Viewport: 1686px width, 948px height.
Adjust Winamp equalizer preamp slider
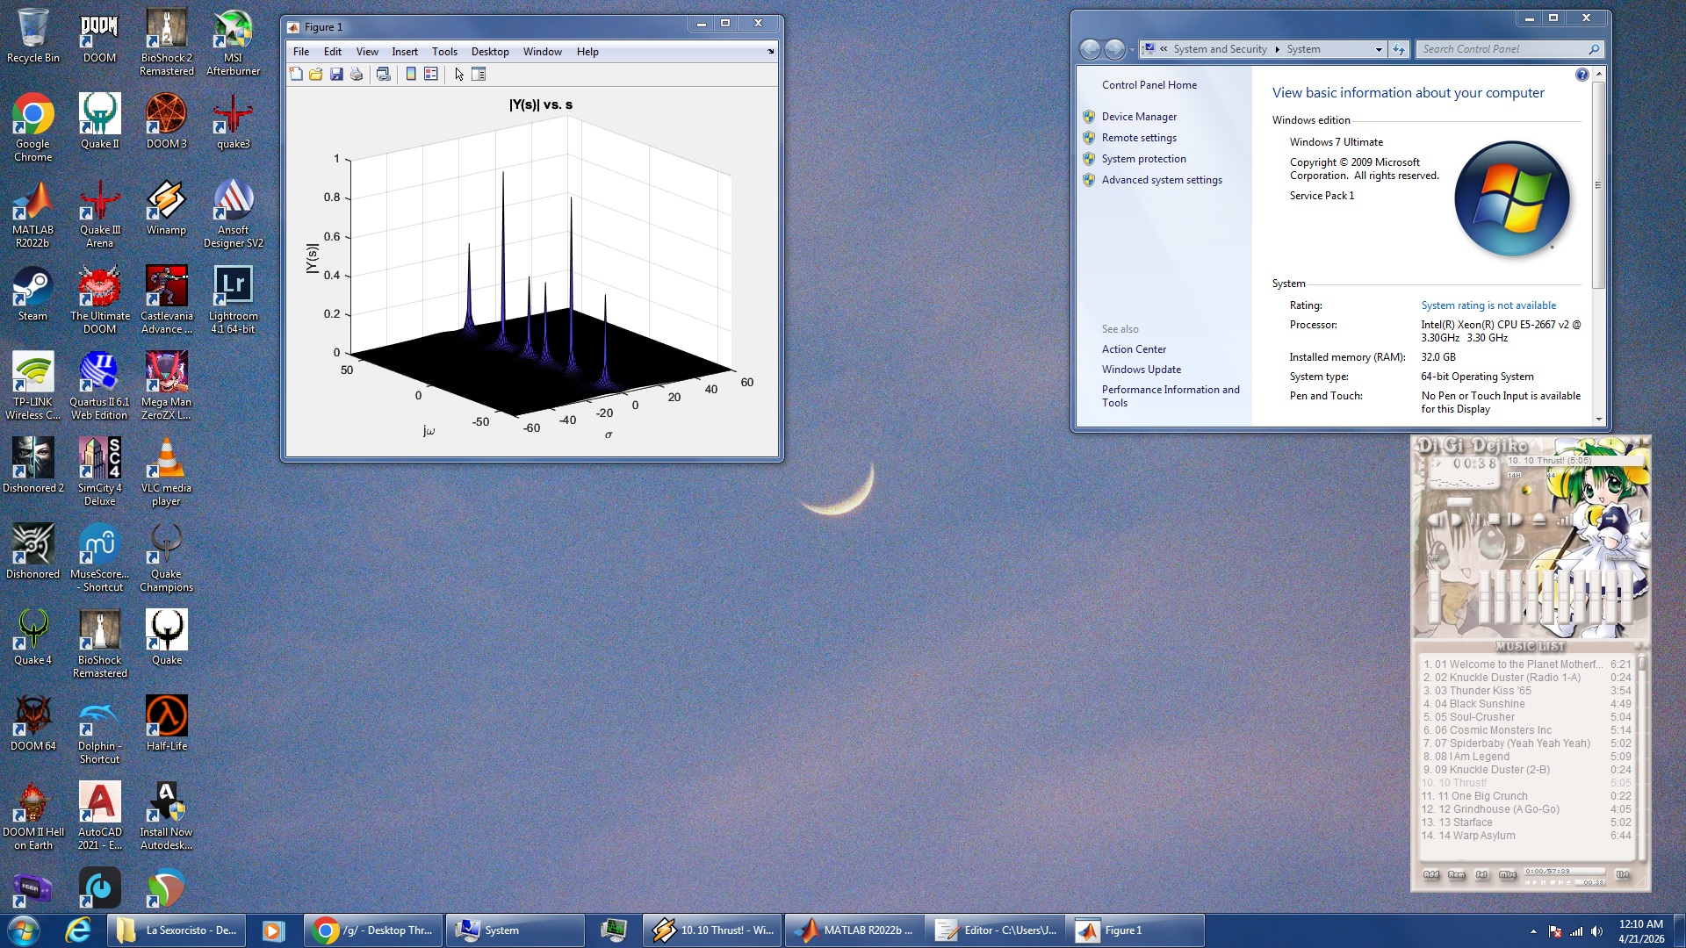pyautogui.click(x=1435, y=597)
